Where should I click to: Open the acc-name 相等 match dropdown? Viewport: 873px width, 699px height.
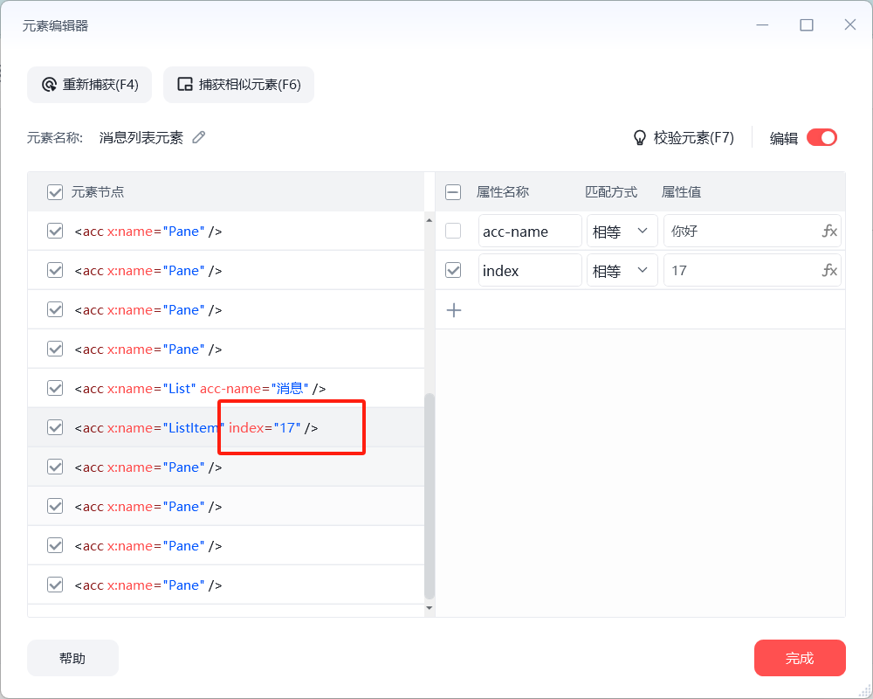[x=622, y=231]
